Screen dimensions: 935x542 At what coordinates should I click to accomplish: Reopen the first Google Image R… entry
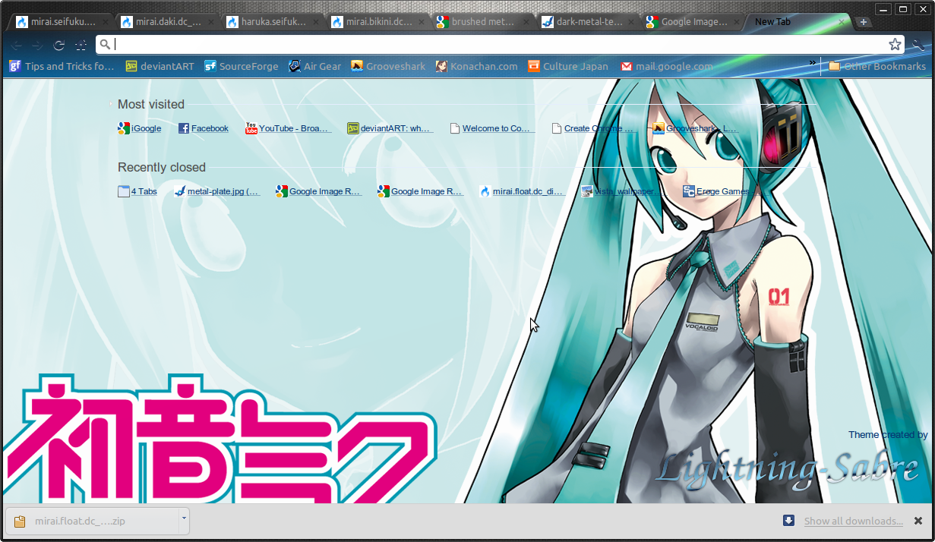tap(319, 191)
